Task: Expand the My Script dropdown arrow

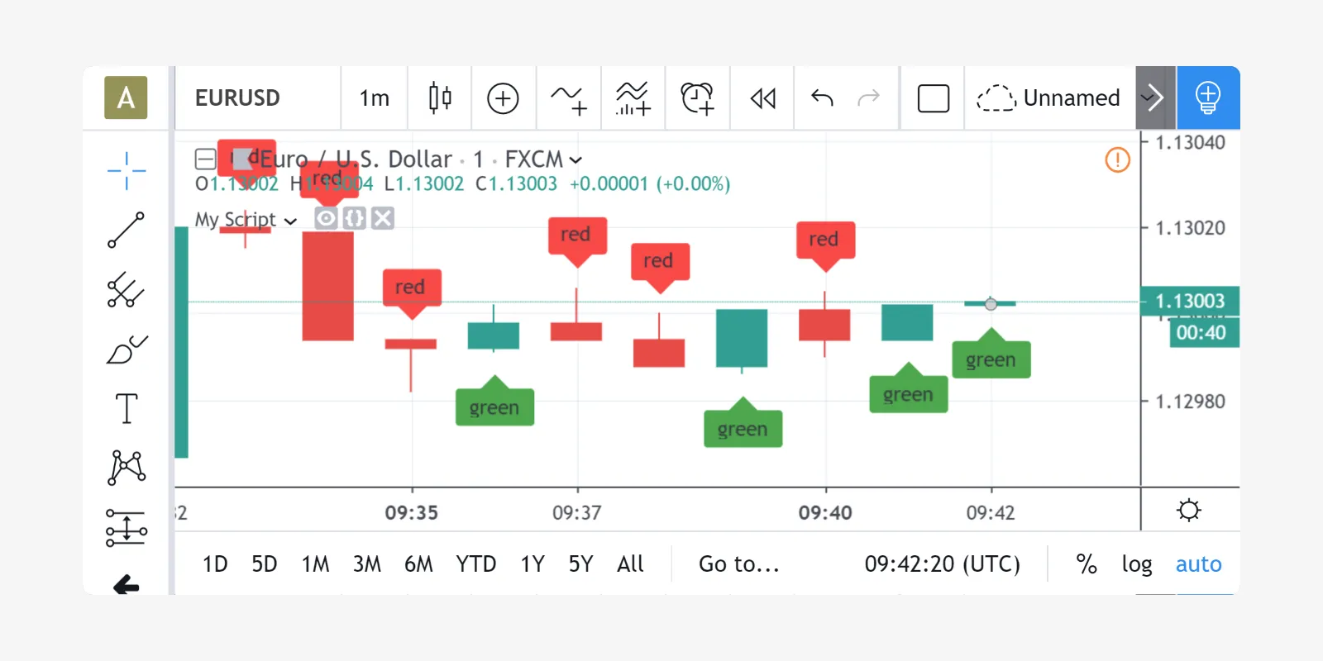Action: 290,221
